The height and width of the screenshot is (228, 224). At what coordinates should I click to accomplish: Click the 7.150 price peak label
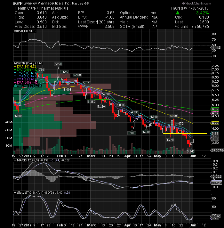[58, 64]
